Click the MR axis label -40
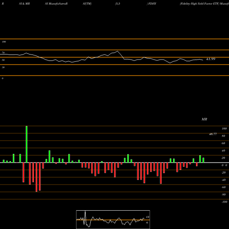 pyautogui.click(x=224, y=180)
